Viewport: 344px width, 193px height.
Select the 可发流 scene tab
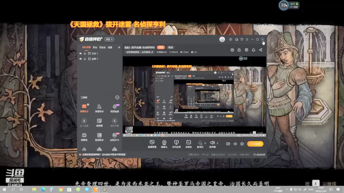click(102, 47)
